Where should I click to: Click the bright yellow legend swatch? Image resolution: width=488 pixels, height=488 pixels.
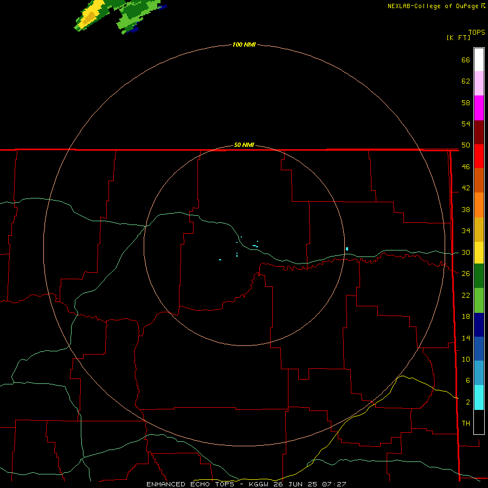point(479,253)
